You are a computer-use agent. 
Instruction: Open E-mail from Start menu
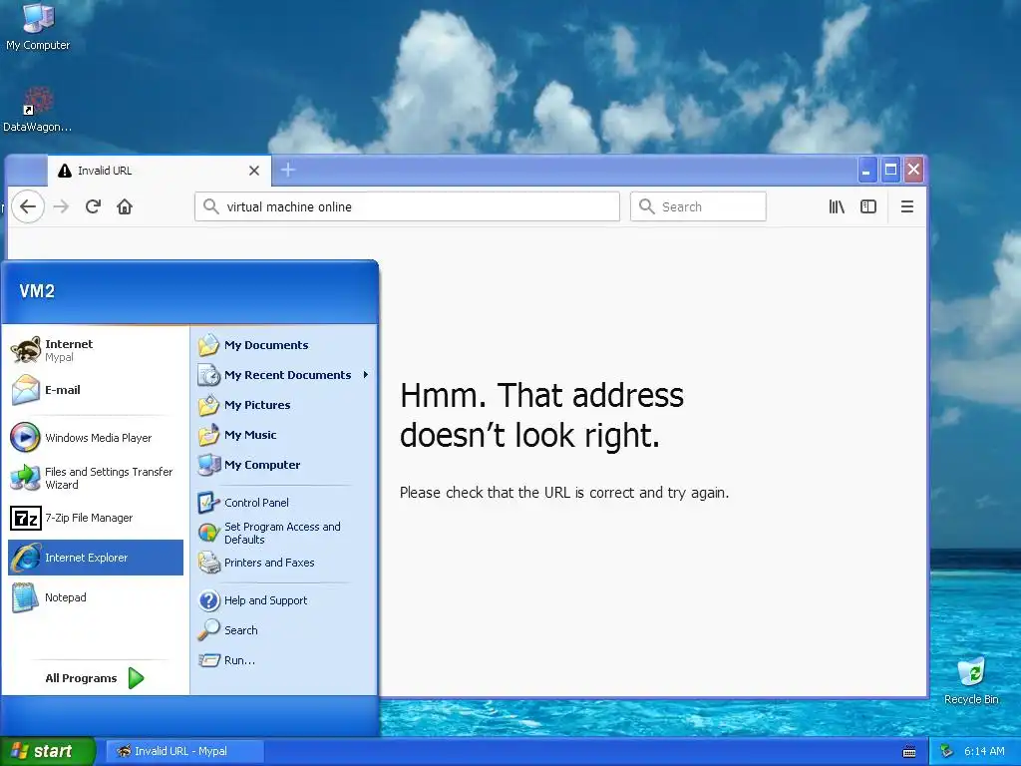coord(96,390)
